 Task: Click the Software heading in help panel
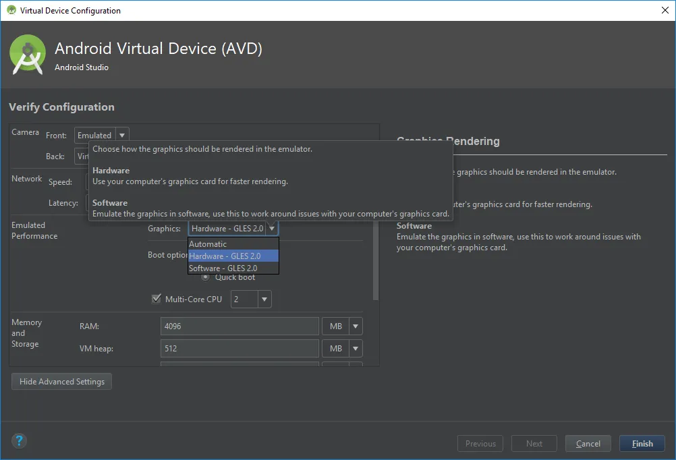(414, 225)
